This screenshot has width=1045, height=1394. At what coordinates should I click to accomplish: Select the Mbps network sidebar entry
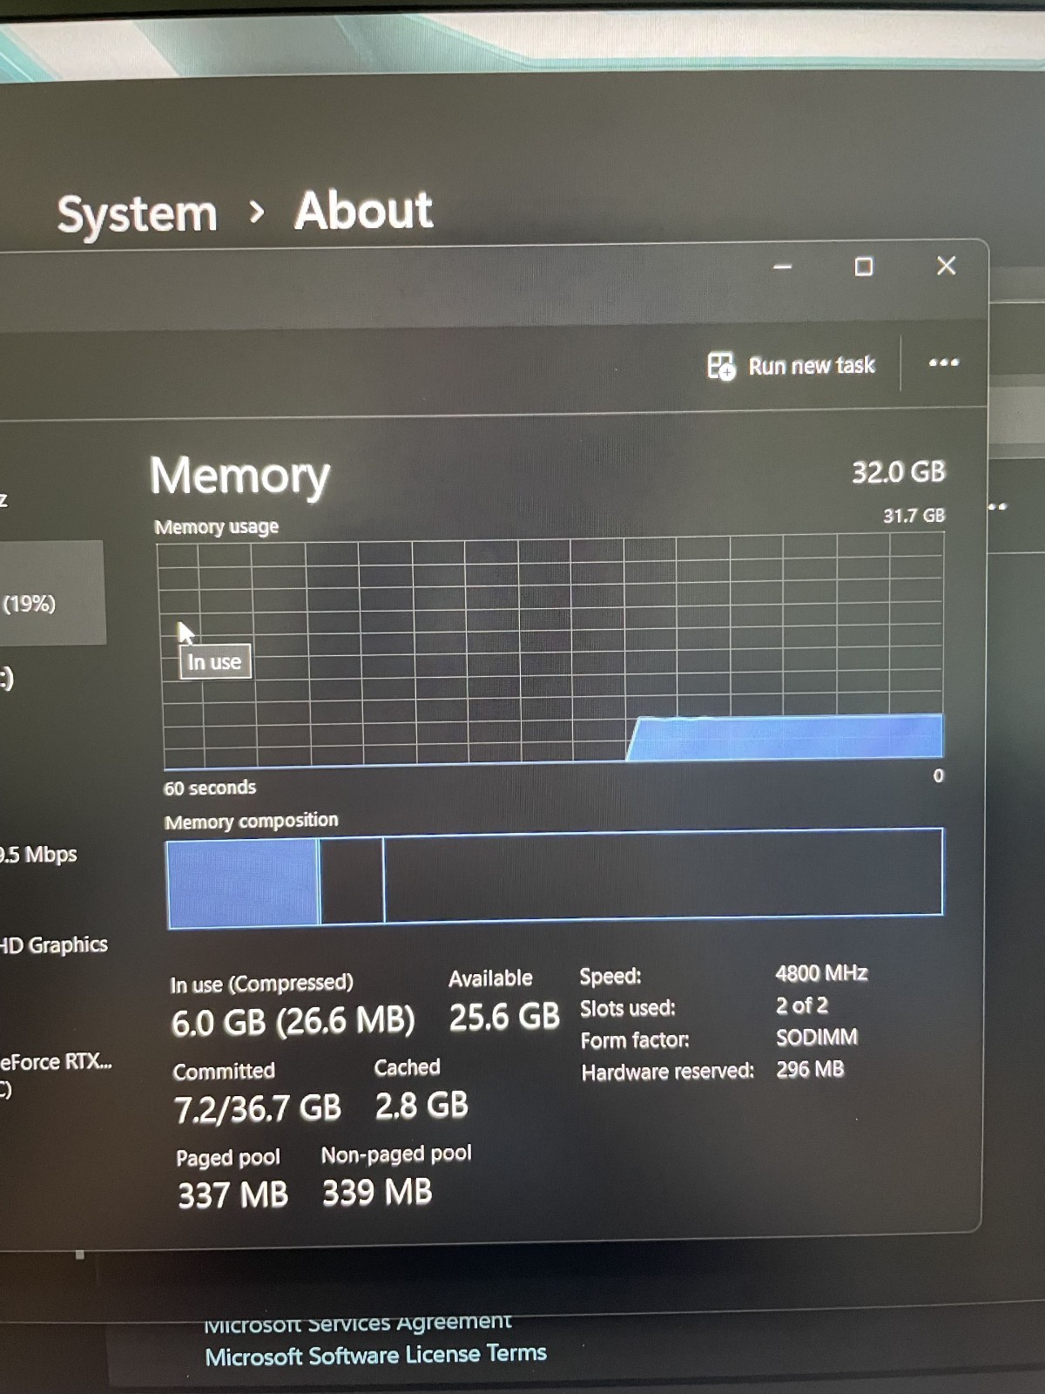click(x=38, y=855)
